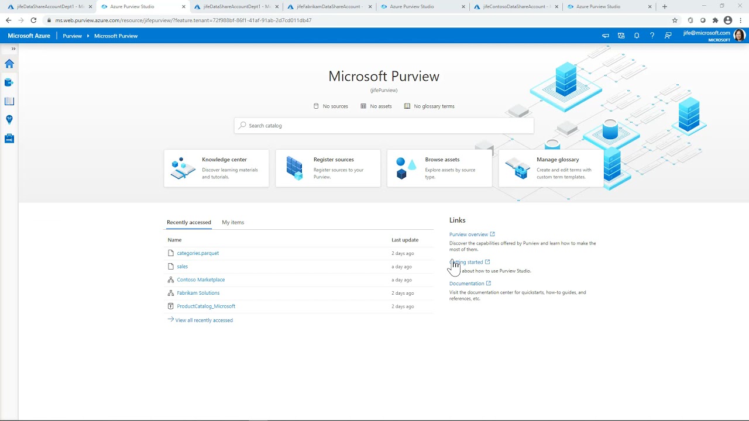Click the Register sources card icon

294,168
